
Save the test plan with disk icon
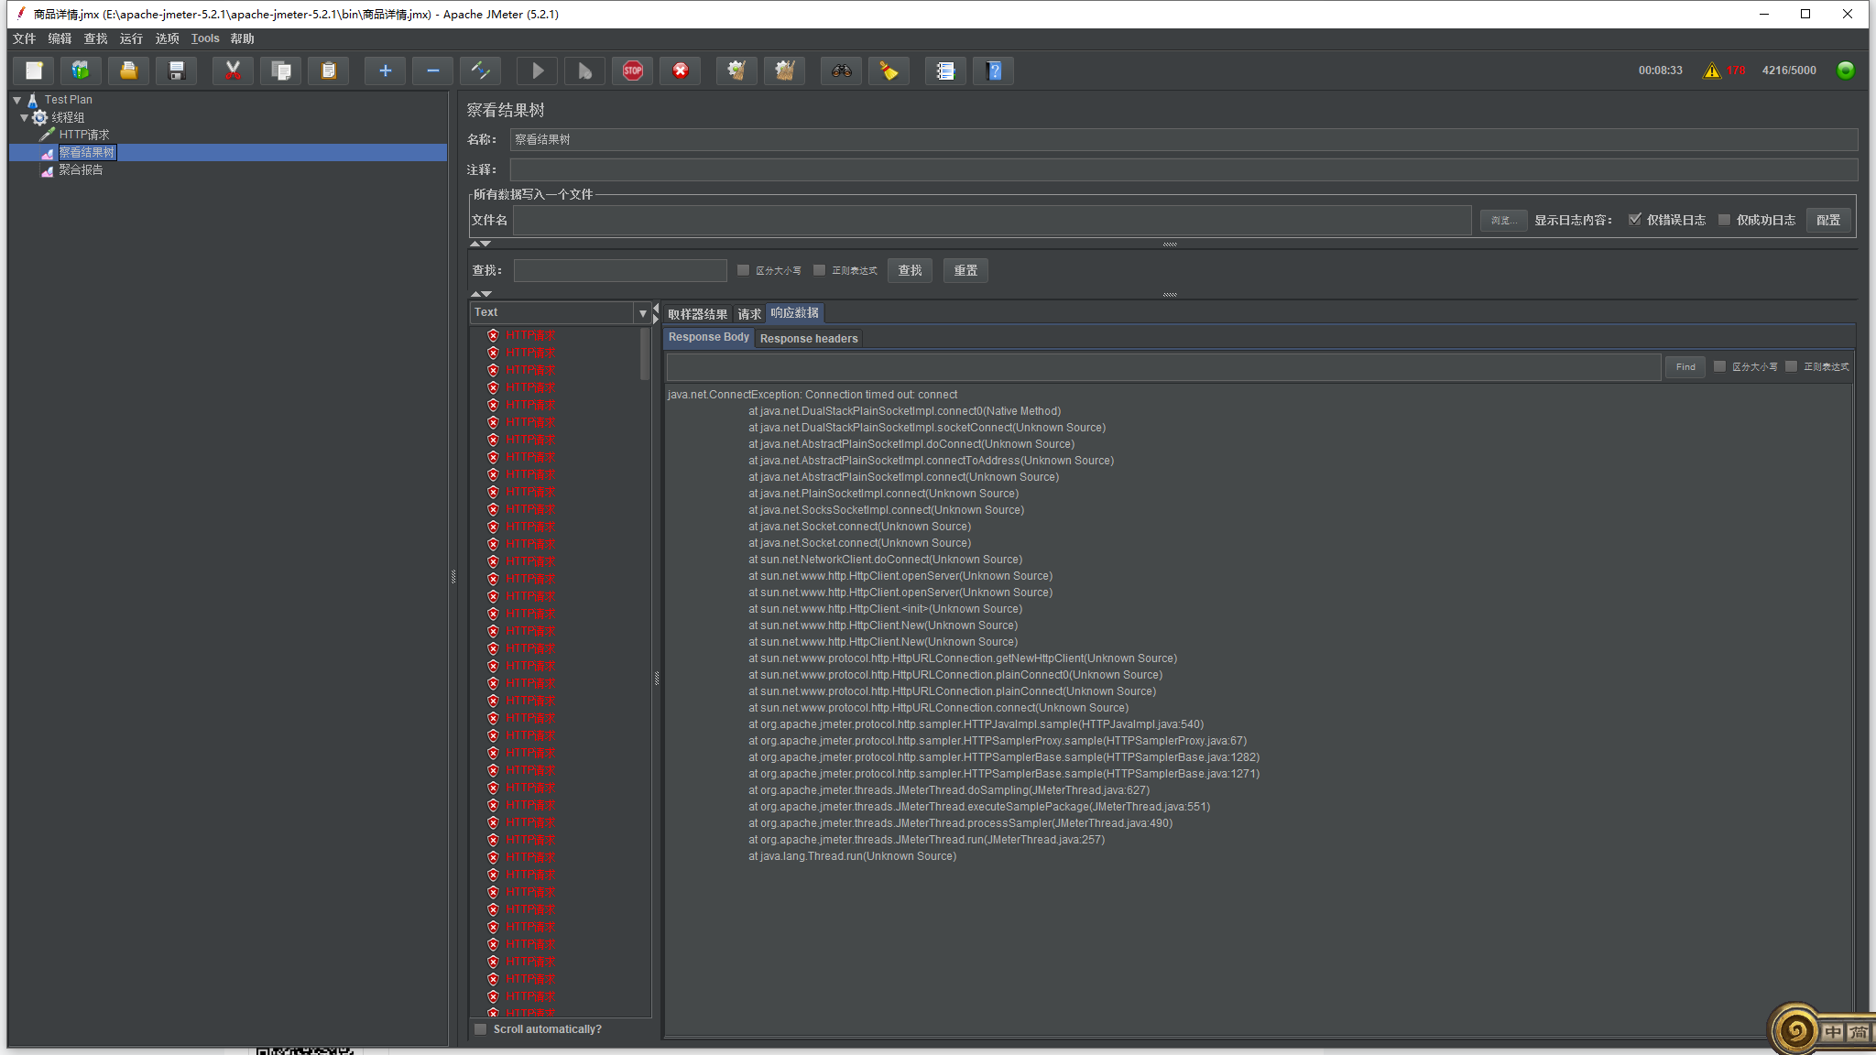point(177,71)
